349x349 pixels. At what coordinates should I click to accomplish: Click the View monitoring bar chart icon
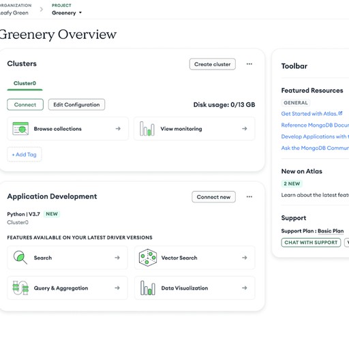coord(147,129)
